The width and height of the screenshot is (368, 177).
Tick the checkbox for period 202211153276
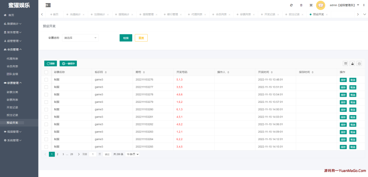pyautogui.click(x=46, y=80)
